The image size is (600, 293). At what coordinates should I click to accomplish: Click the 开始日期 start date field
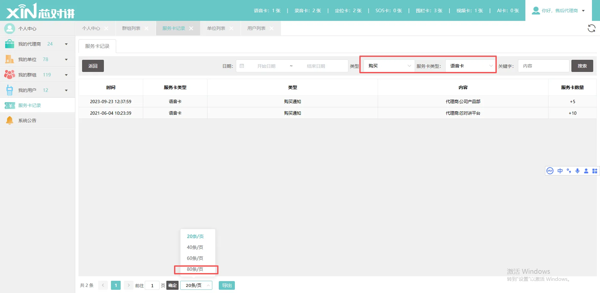point(266,66)
